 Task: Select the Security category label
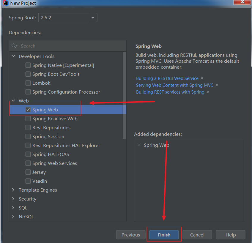click(27, 199)
